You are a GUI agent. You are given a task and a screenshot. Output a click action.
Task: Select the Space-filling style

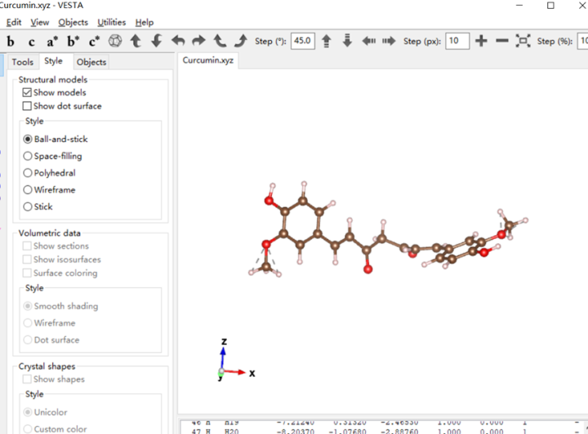tap(29, 156)
